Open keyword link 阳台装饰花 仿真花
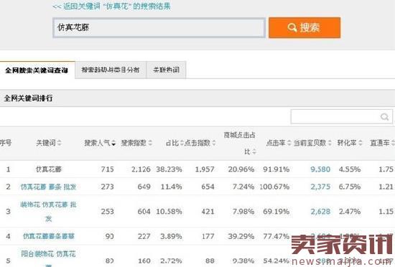The height and width of the screenshot is (267, 395). [x=48, y=253]
